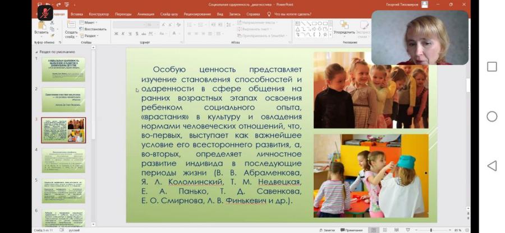The height and width of the screenshot is (233, 505).
Task: Toggle italic К formatting
Action: 123,34
